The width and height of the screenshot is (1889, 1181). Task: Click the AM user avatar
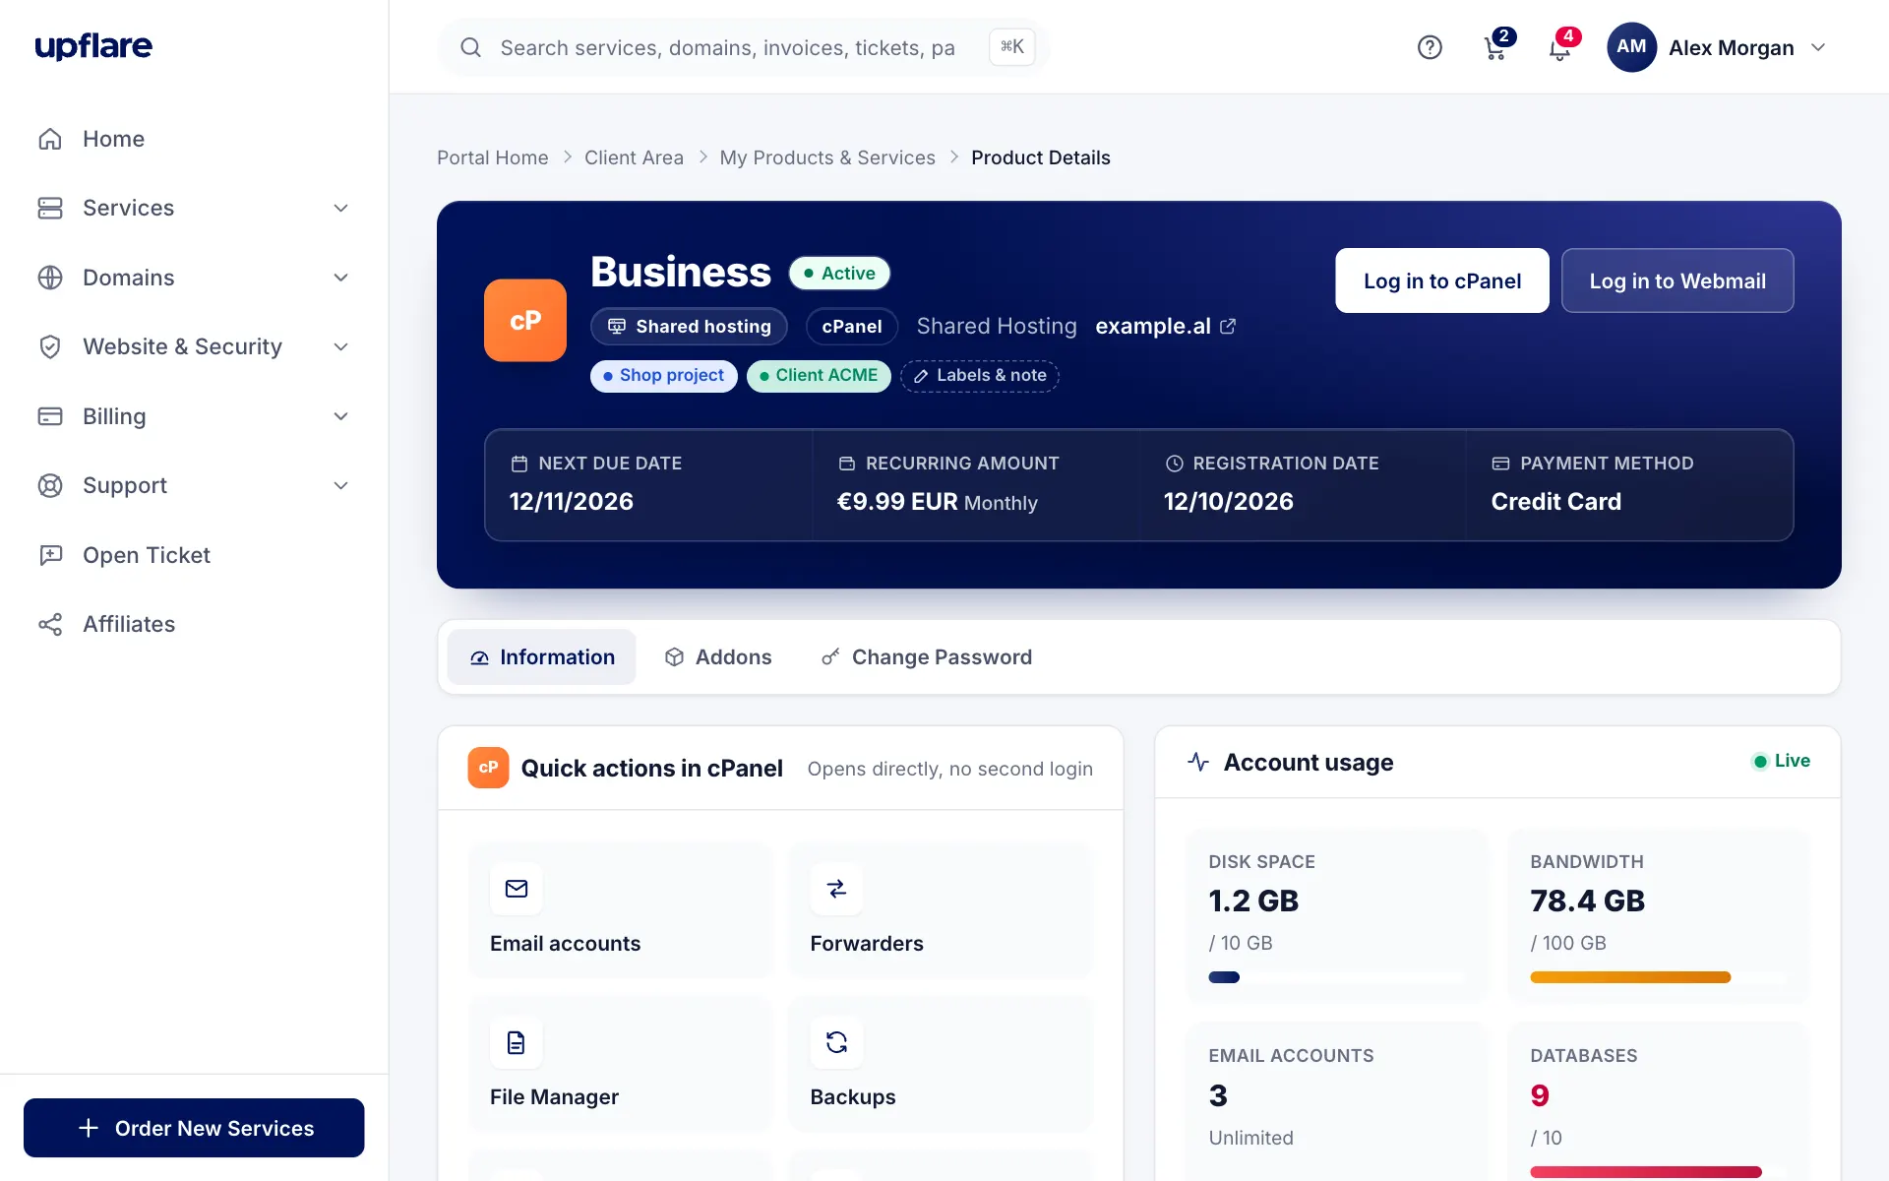click(1631, 47)
